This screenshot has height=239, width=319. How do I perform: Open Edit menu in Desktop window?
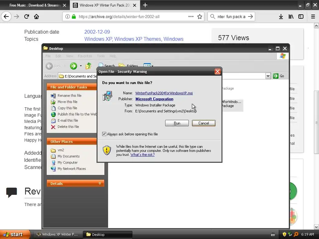tap(58, 56)
